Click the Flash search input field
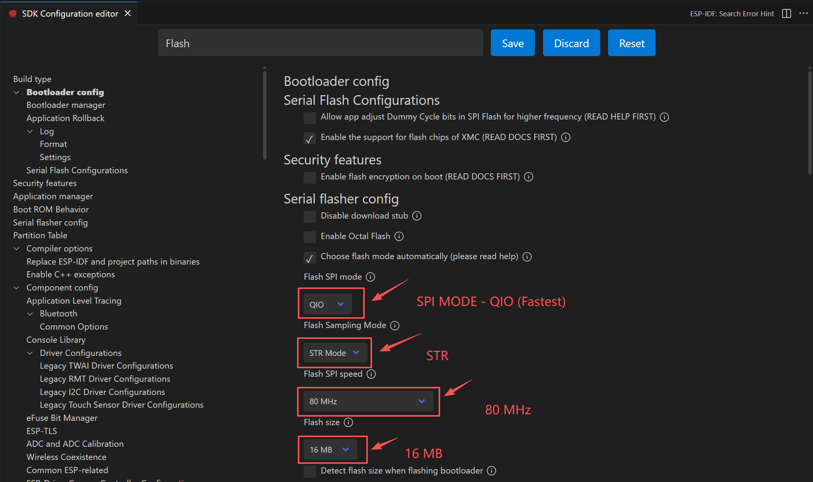This screenshot has height=482, width=813. coord(320,43)
